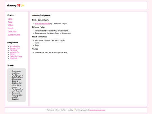The width and height of the screenshot is (152, 114).
Task: Click the Merlin list item
Action: pyautogui.click(x=37, y=43)
